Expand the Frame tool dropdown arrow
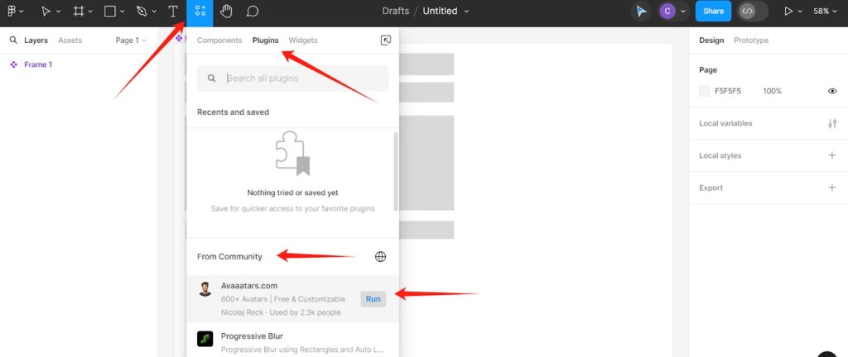The height and width of the screenshot is (357, 848). (90, 12)
